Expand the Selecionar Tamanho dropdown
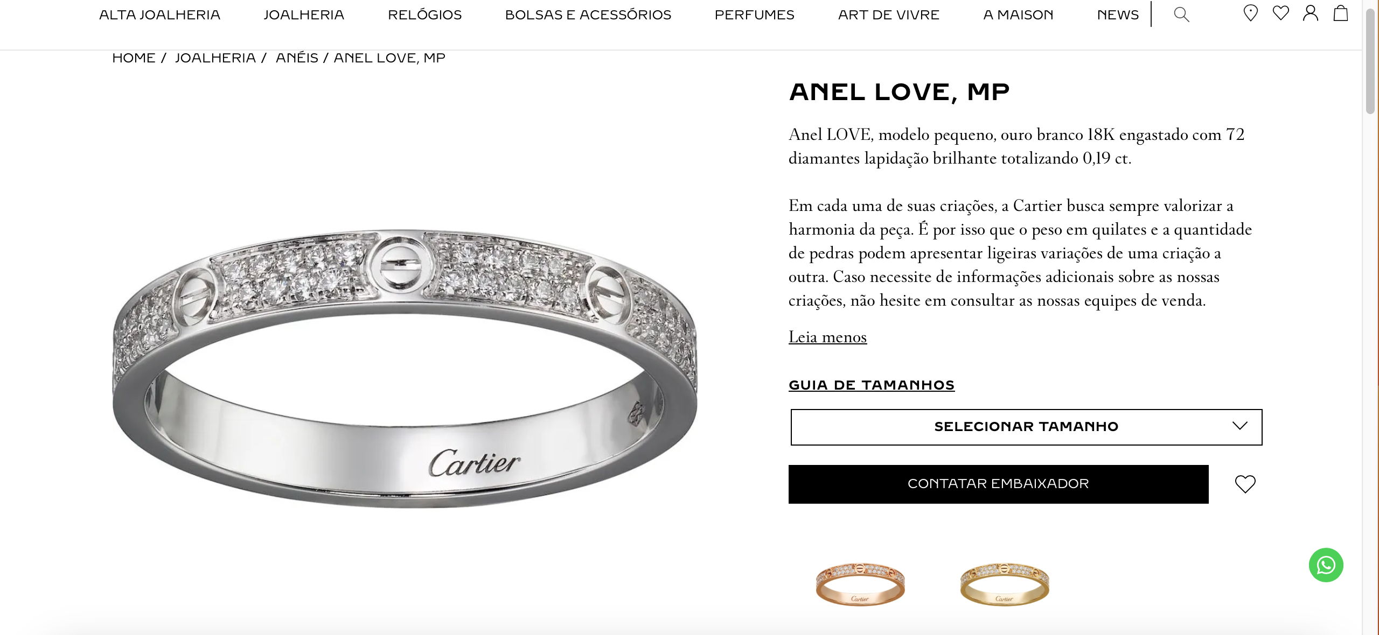 click(x=1026, y=427)
